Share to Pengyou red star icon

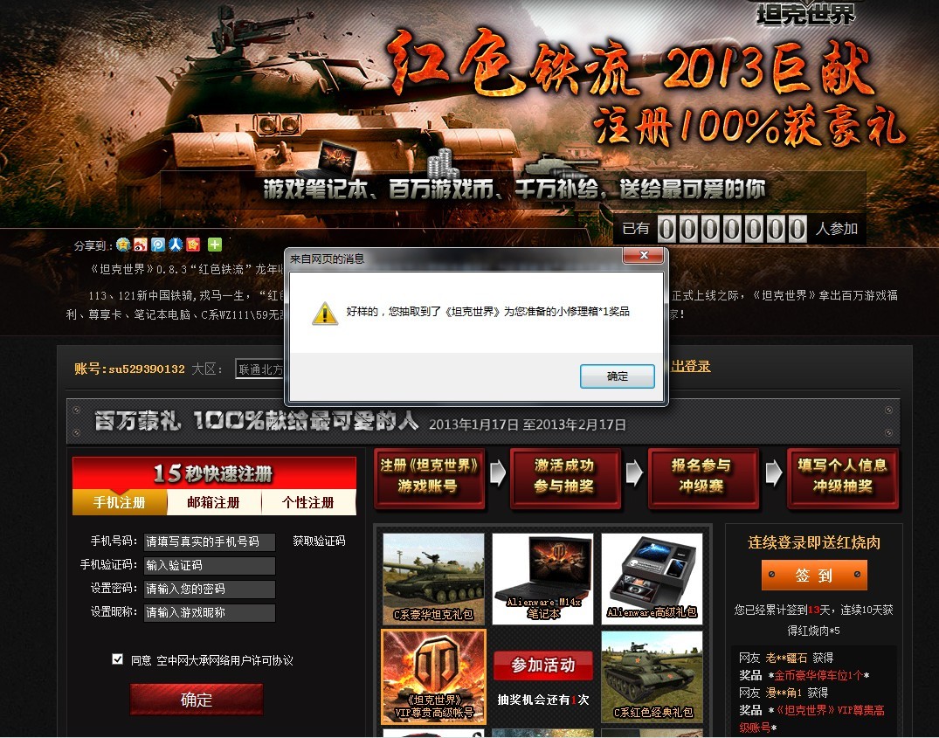click(193, 245)
